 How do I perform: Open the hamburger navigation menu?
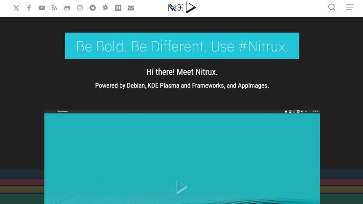pos(350,7)
